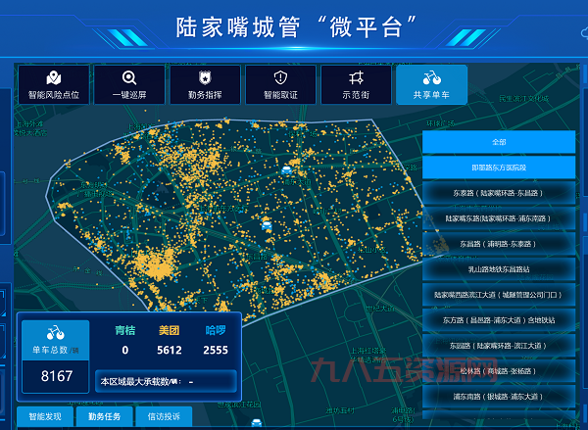Image resolution: width=588 pixels, height=430 pixels.
Task: Open the 示范街 module
Action: (x=356, y=84)
